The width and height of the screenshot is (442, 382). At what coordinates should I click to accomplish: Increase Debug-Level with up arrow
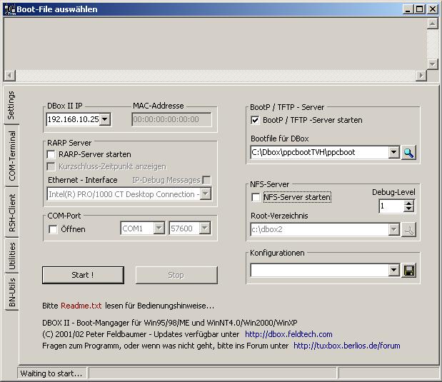point(408,203)
